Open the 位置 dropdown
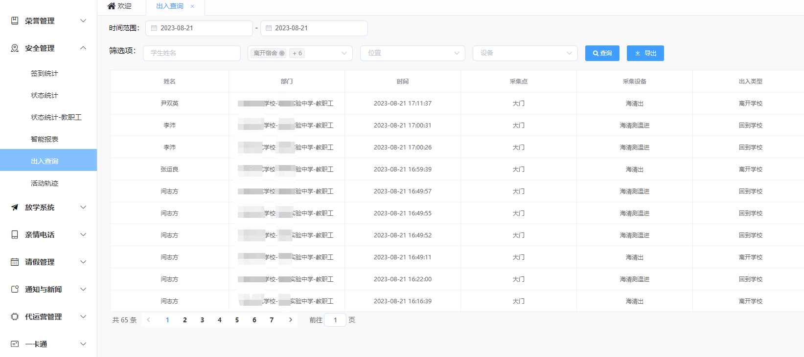Viewport: 804px width, 357px height. coord(413,53)
